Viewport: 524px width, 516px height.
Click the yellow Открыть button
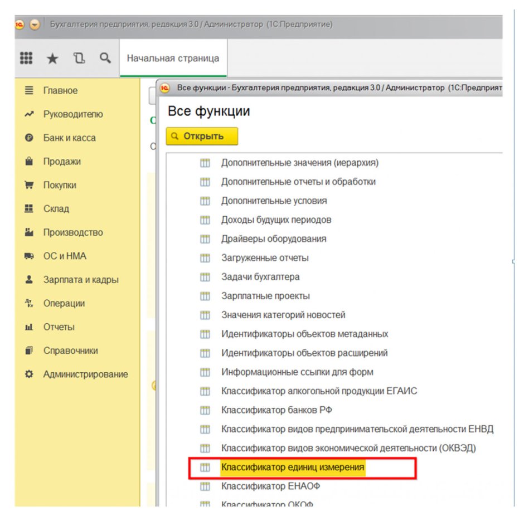pyautogui.click(x=202, y=137)
